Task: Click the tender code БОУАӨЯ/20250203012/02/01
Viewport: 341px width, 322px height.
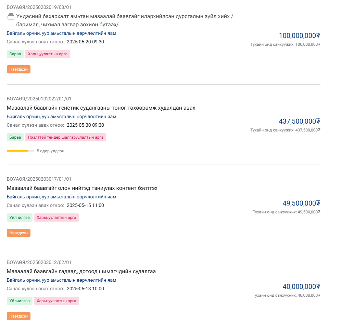Action: coord(39,263)
